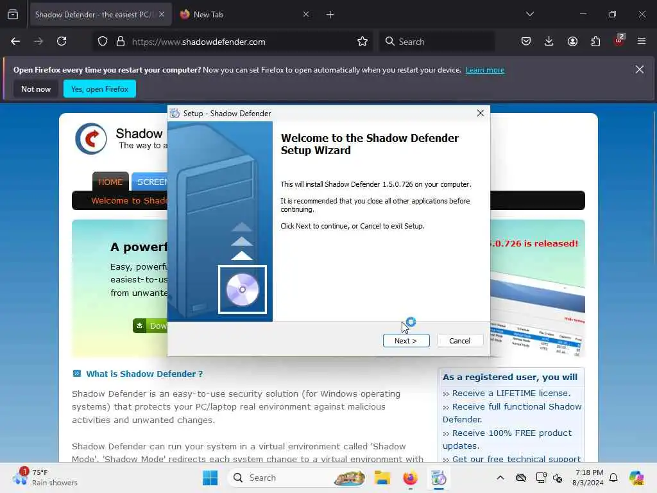Screen dimensions: 657x493
Task: Go back to previous page
Action: [15, 42]
